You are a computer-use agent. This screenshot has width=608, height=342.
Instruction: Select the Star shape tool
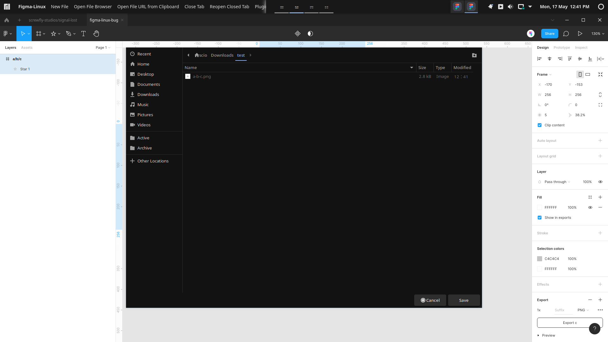(54, 33)
